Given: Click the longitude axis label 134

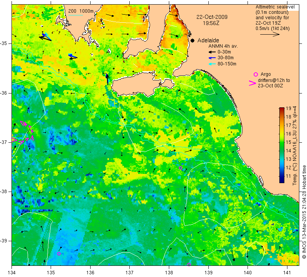Looking at the screenshot, I should click(x=12, y=272).
